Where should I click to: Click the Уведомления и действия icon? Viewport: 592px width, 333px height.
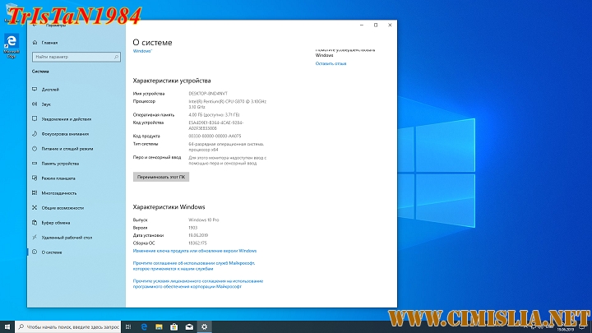coord(35,119)
